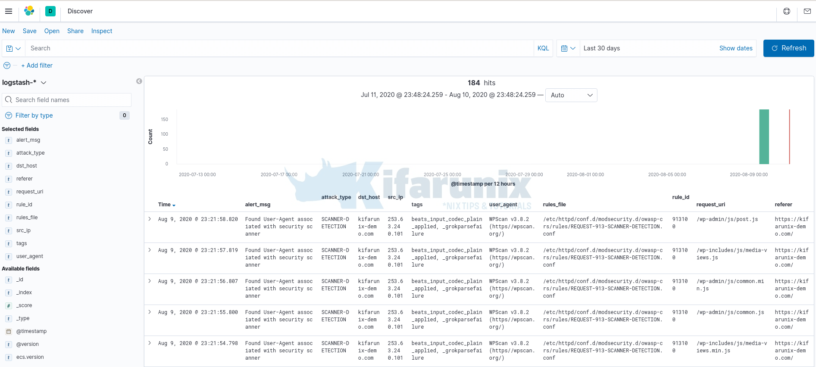Click the referer column header
The width and height of the screenshot is (816, 367).
pos(783,205)
